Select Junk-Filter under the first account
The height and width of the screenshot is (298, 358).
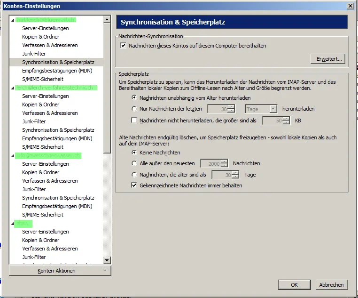pyautogui.click(x=34, y=54)
